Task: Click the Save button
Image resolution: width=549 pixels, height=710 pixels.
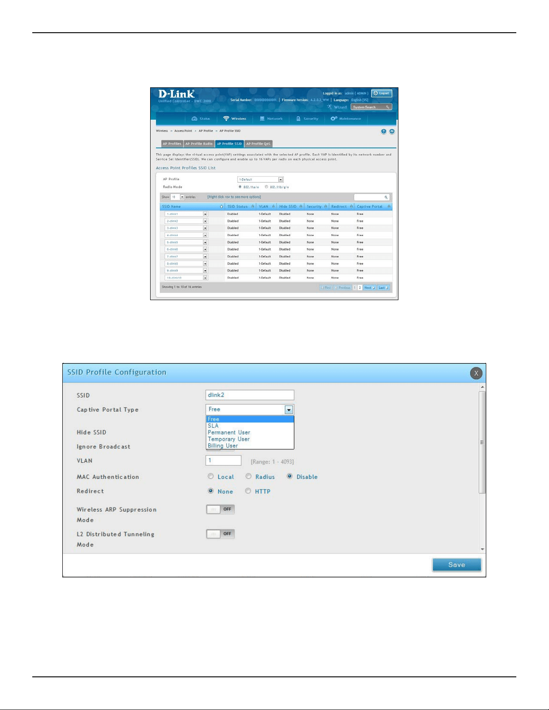Action: point(457,565)
